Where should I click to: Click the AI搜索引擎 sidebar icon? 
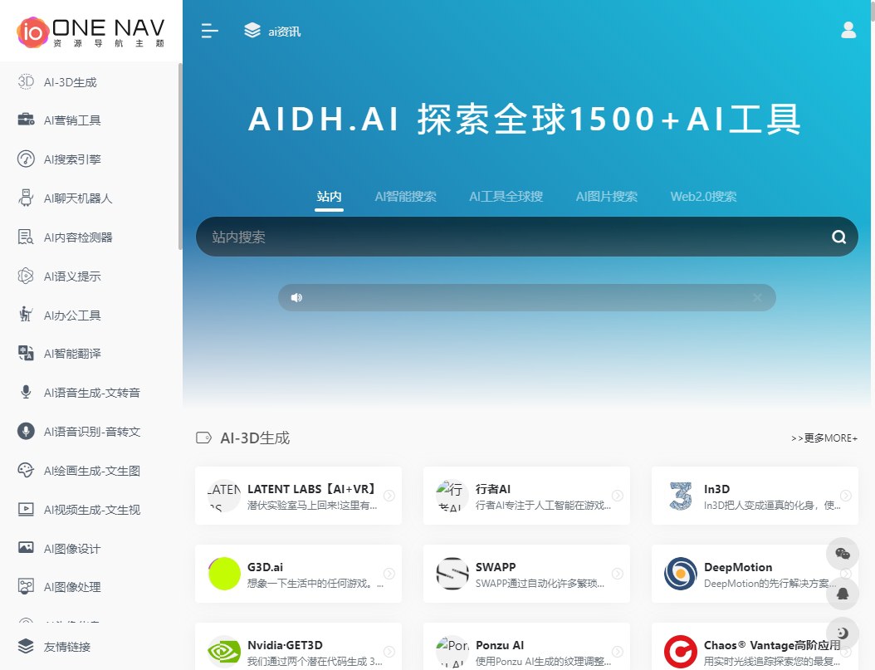tap(26, 159)
